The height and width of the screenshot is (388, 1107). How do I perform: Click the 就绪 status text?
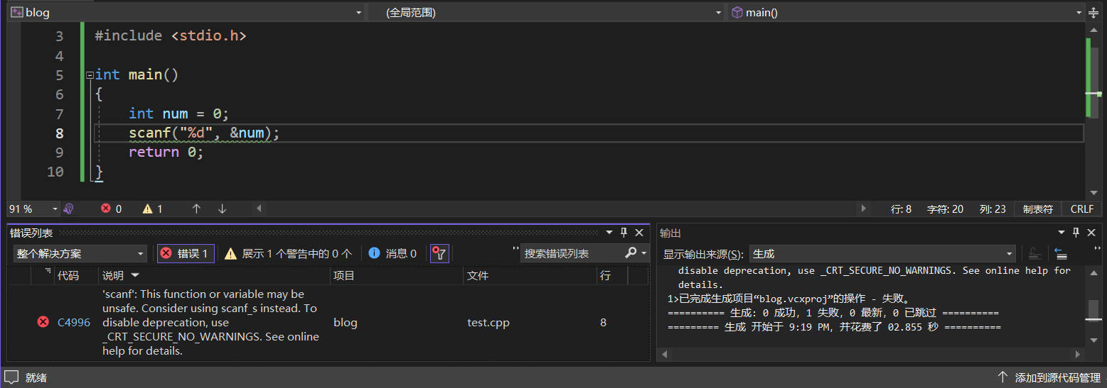[x=36, y=377]
